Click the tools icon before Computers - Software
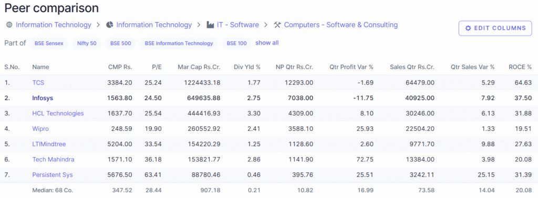Image resolution: width=538 pixels, height=198 pixels. point(277,25)
